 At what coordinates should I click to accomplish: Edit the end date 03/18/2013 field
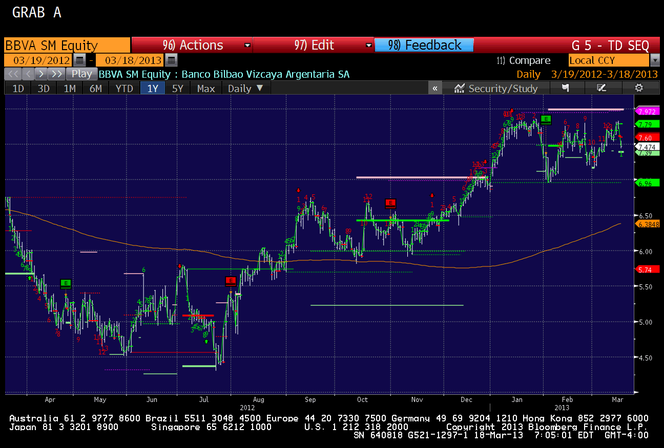click(130, 60)
